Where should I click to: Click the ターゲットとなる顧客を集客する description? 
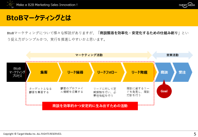point(40,90)
